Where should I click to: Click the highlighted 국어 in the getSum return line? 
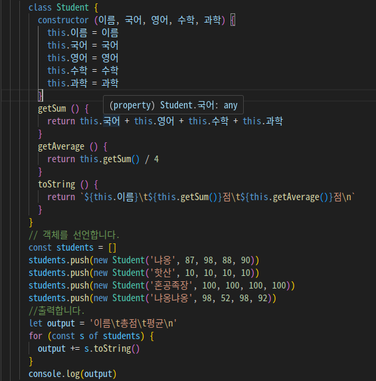(x=112, y=121)
